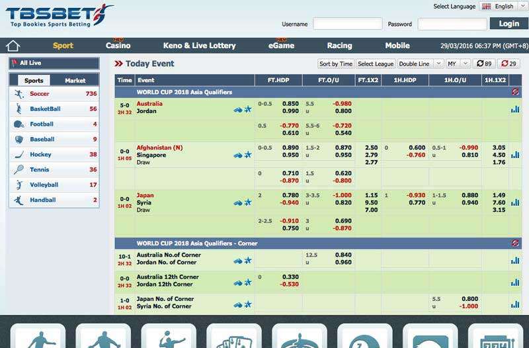
Task: Open the MY odds type dropdown
Action: (x=458, y=64)
